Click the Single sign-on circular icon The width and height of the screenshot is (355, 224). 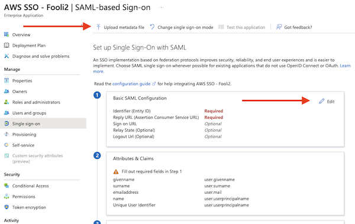coord(7,124)
